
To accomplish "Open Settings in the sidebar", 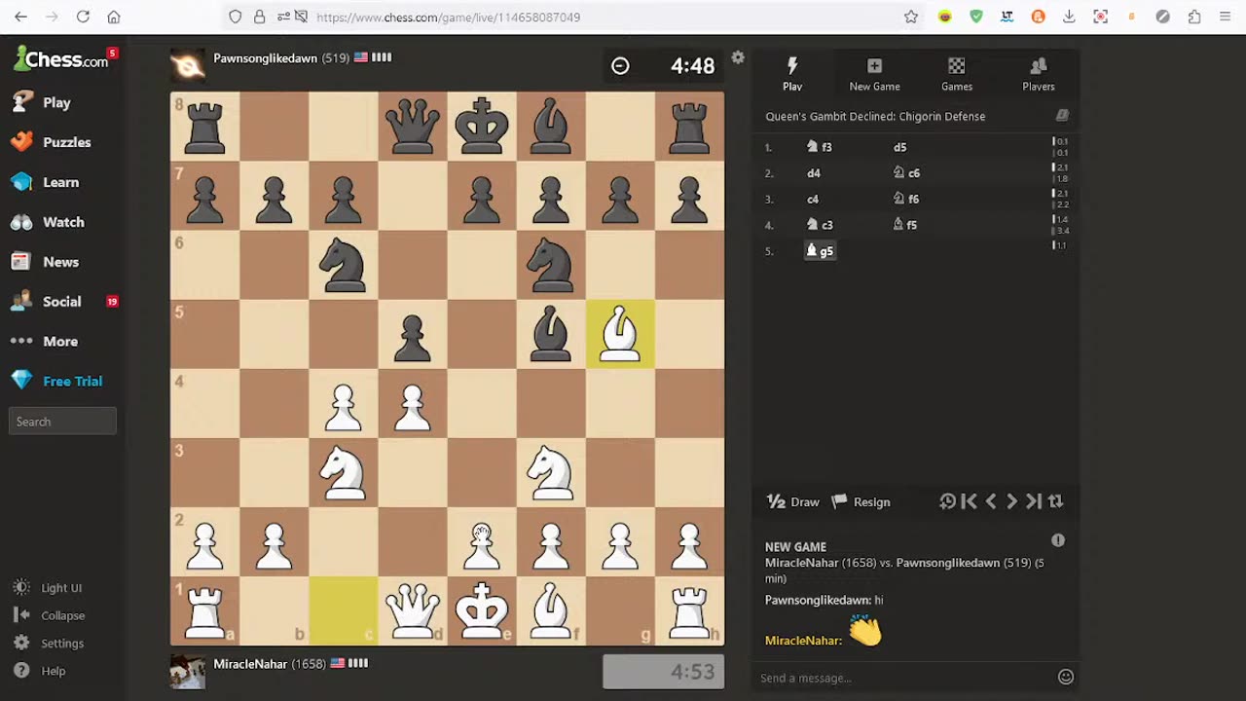I will tap(49, 644).
